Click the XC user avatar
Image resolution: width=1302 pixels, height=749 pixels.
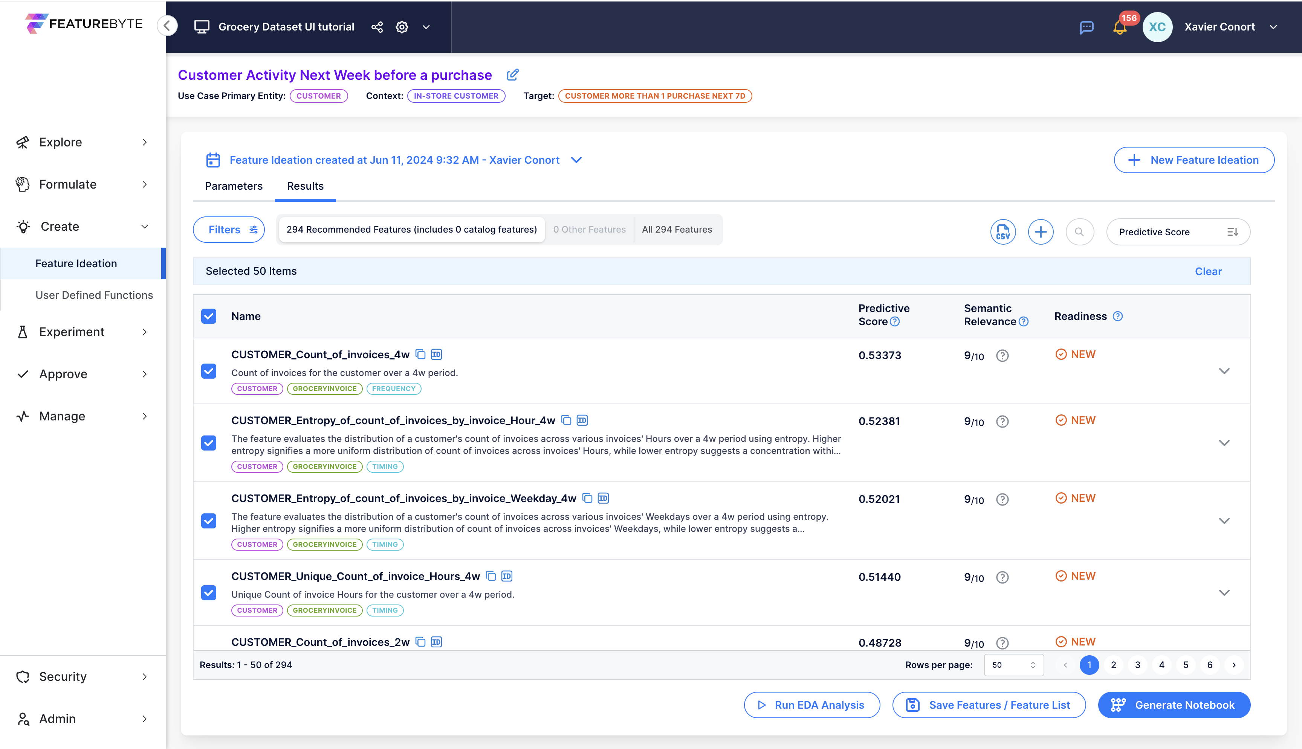[x=1157, y=27]
